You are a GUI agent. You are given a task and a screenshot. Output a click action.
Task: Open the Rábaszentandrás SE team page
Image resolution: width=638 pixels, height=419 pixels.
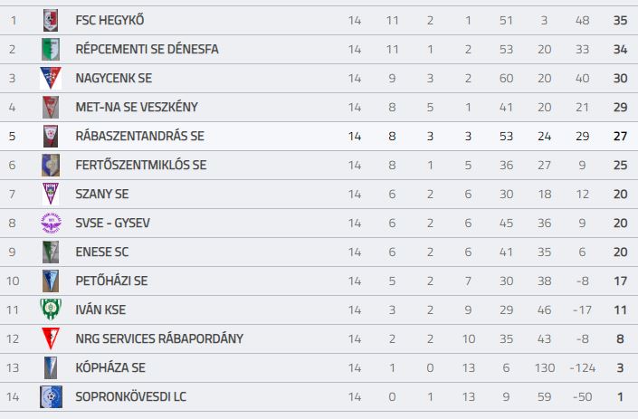(x=139, y=136)
